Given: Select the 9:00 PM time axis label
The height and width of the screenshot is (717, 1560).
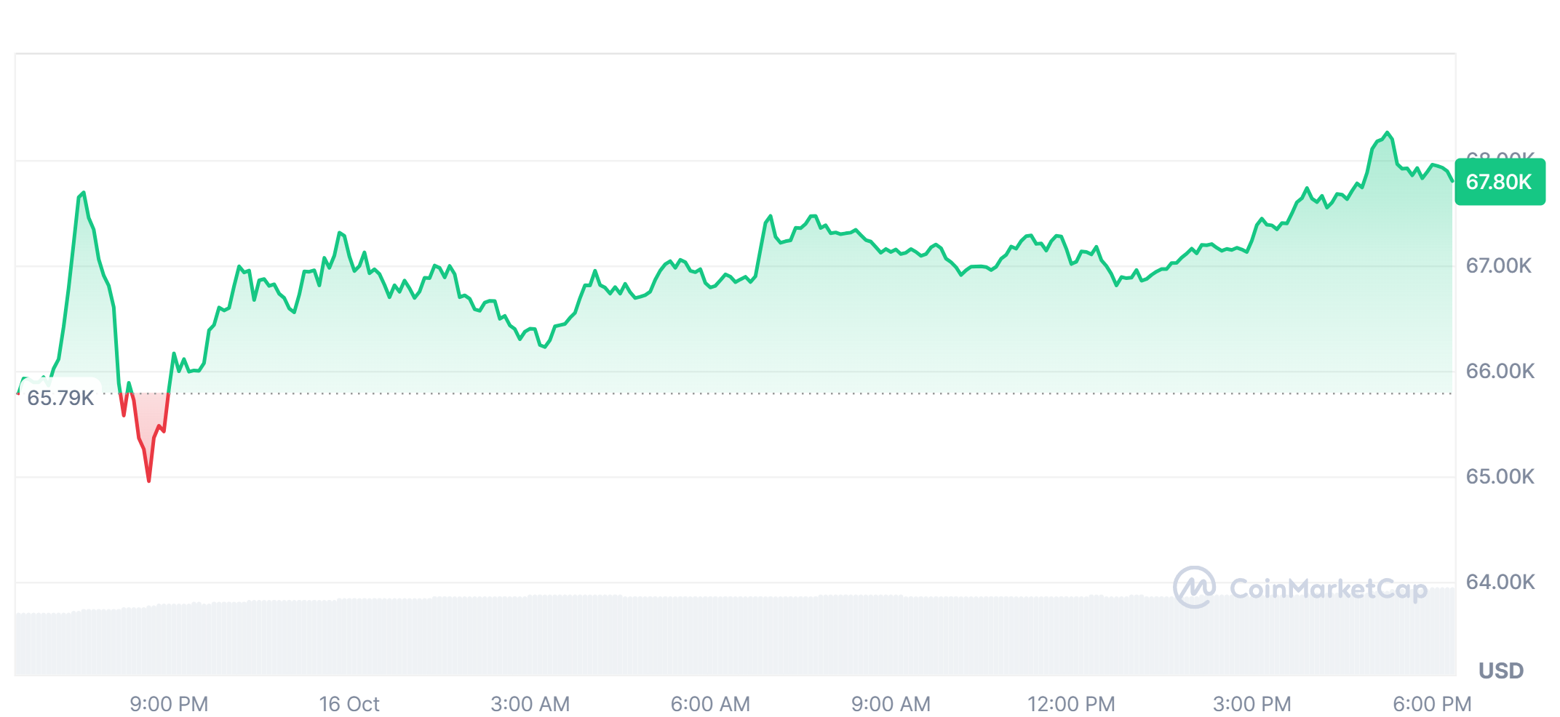Looking at the screenshot, I should (169, 704).
